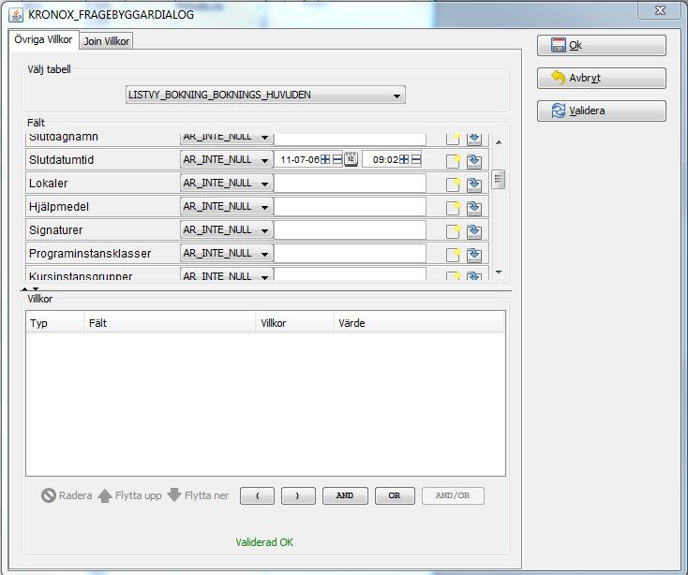Open the Slutdatumtid condition dropdown
688x575 pixels.
click(227, 159)
